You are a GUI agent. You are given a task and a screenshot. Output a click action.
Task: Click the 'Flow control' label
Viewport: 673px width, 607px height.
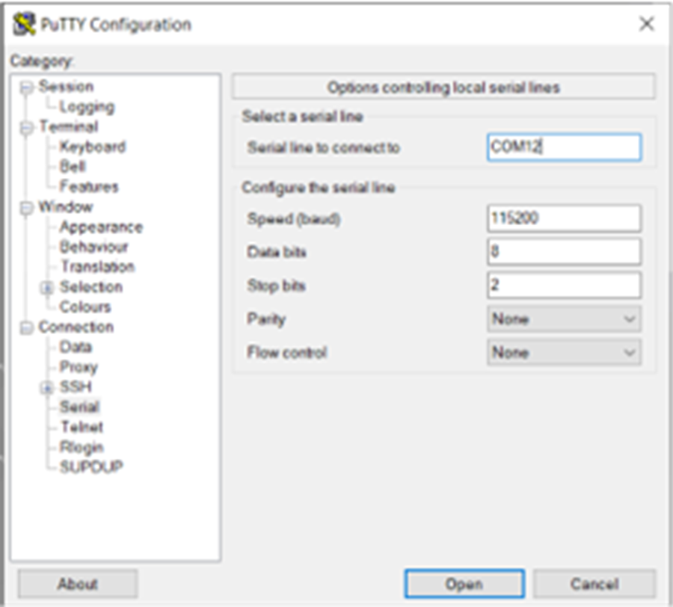[x=286, y=353]
